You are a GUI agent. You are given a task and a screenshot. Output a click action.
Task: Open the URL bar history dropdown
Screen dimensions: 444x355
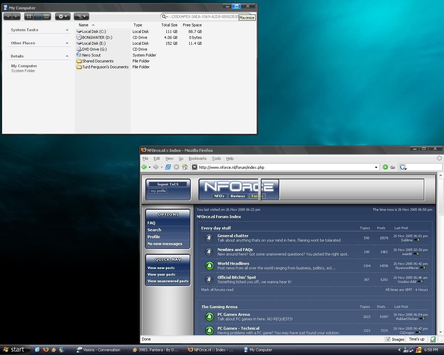376,167
